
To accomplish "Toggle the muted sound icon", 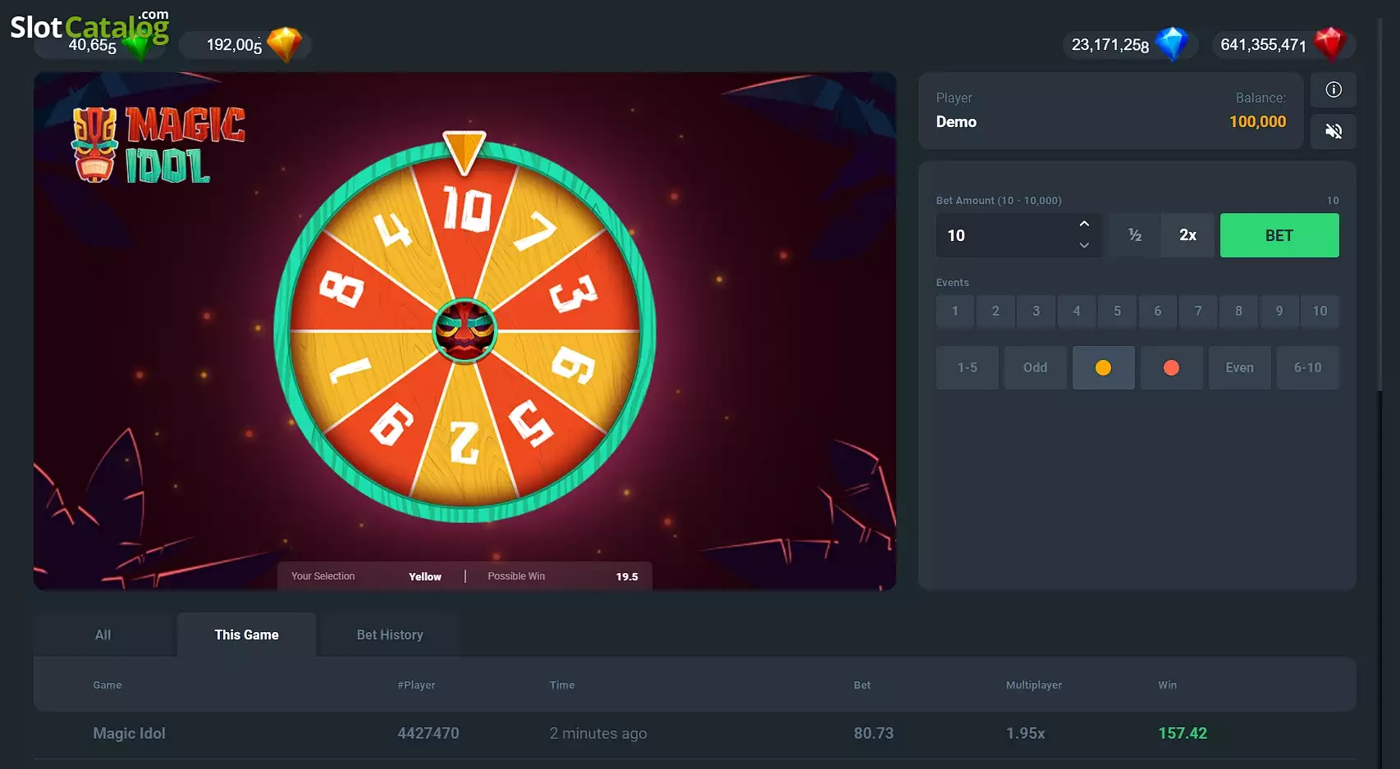I will click(1334, 131).
